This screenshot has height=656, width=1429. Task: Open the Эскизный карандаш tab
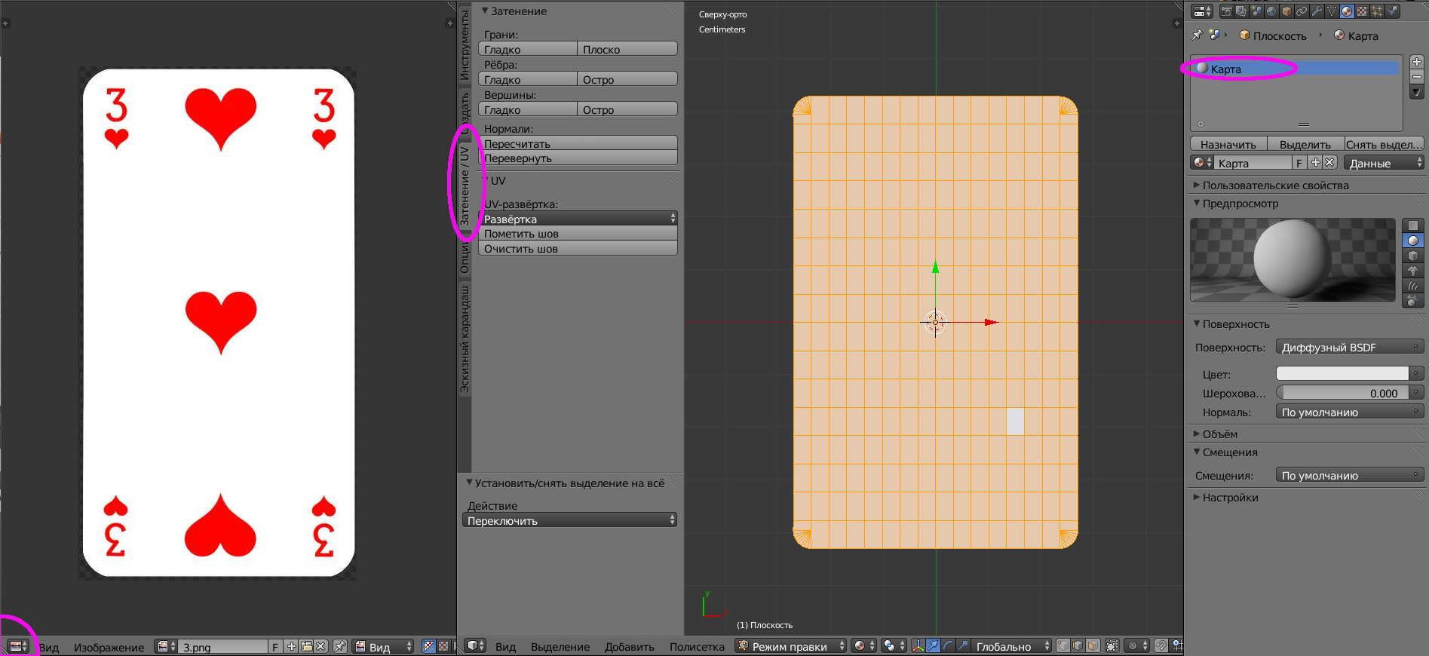465,339
